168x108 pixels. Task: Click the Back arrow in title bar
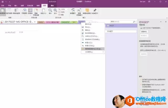[x=3, y=2]
